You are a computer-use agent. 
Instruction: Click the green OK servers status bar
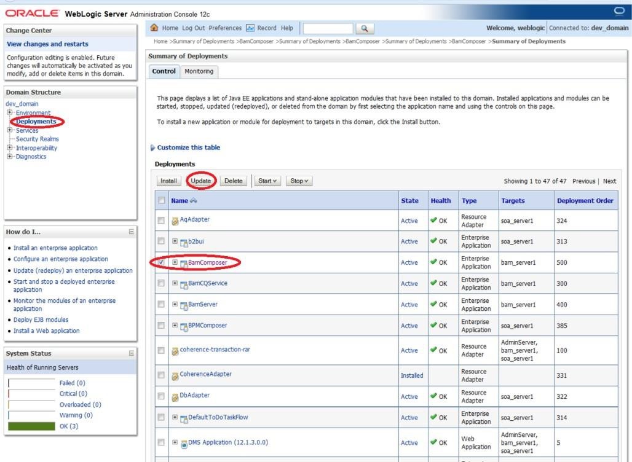click(x=31, y=426)
